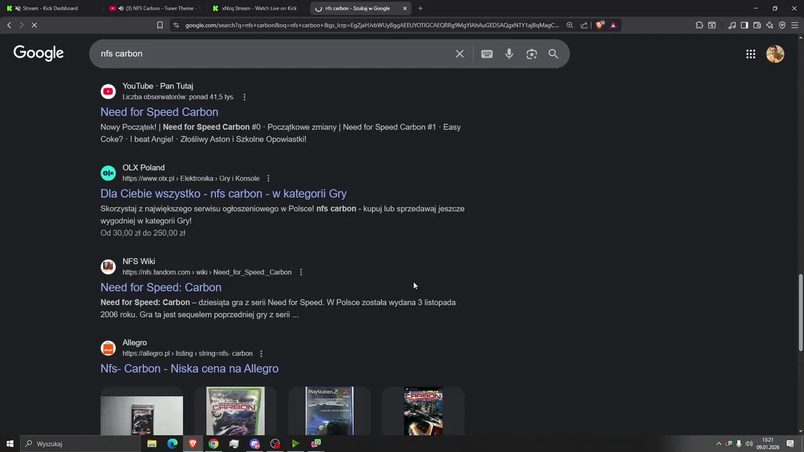Click the YouTube site favicon

(x=108, y=92)
